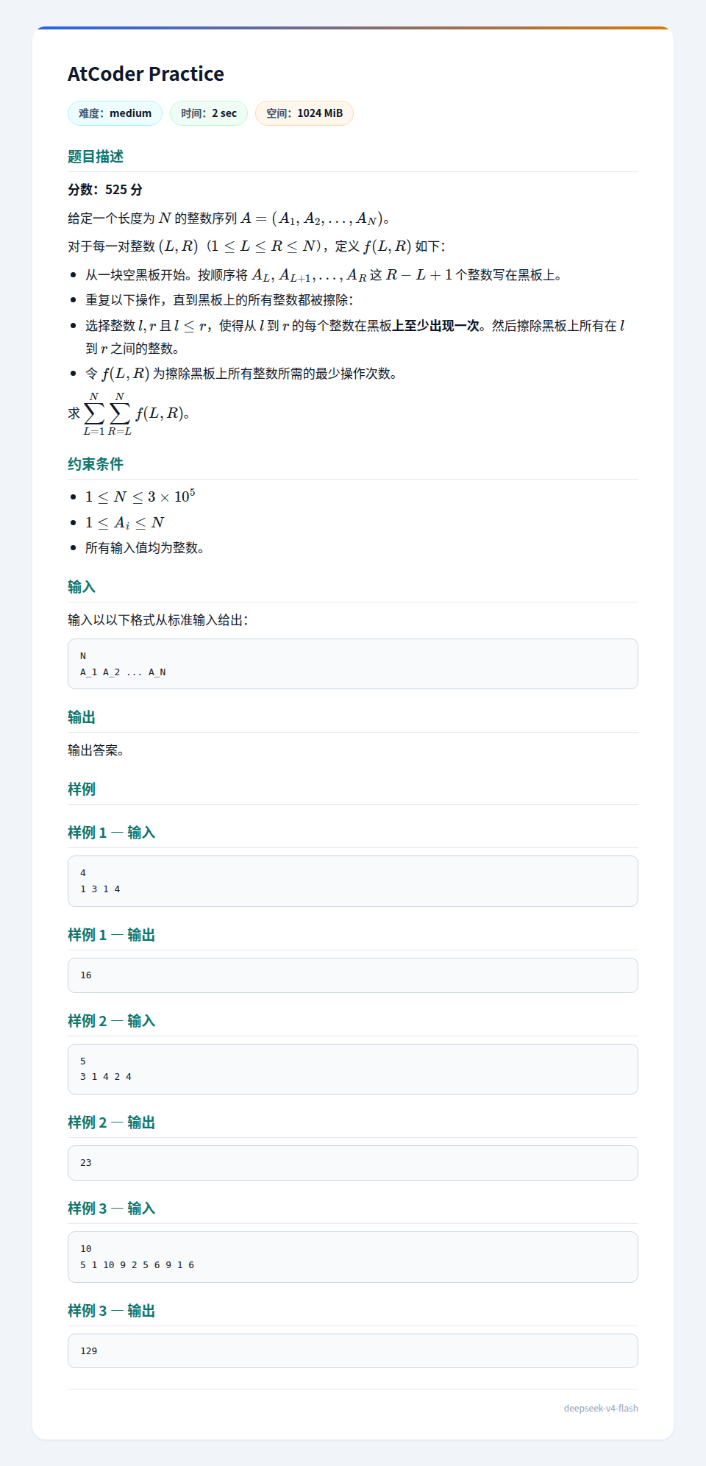Click the 样例 section heading

click(82, 789)
